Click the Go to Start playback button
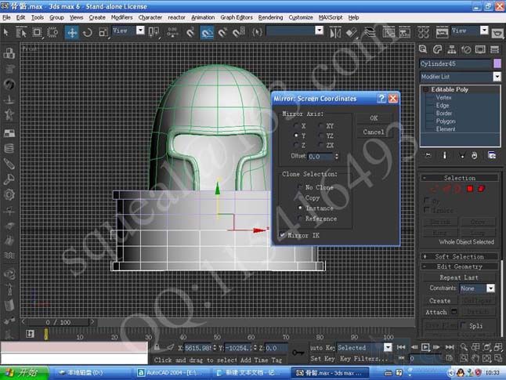 pos(401,347)
